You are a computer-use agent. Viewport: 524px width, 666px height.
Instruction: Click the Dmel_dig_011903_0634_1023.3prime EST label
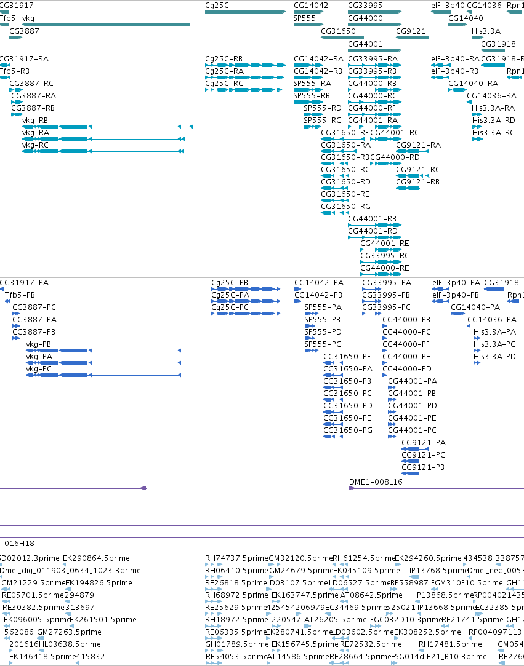pos(70,571)
